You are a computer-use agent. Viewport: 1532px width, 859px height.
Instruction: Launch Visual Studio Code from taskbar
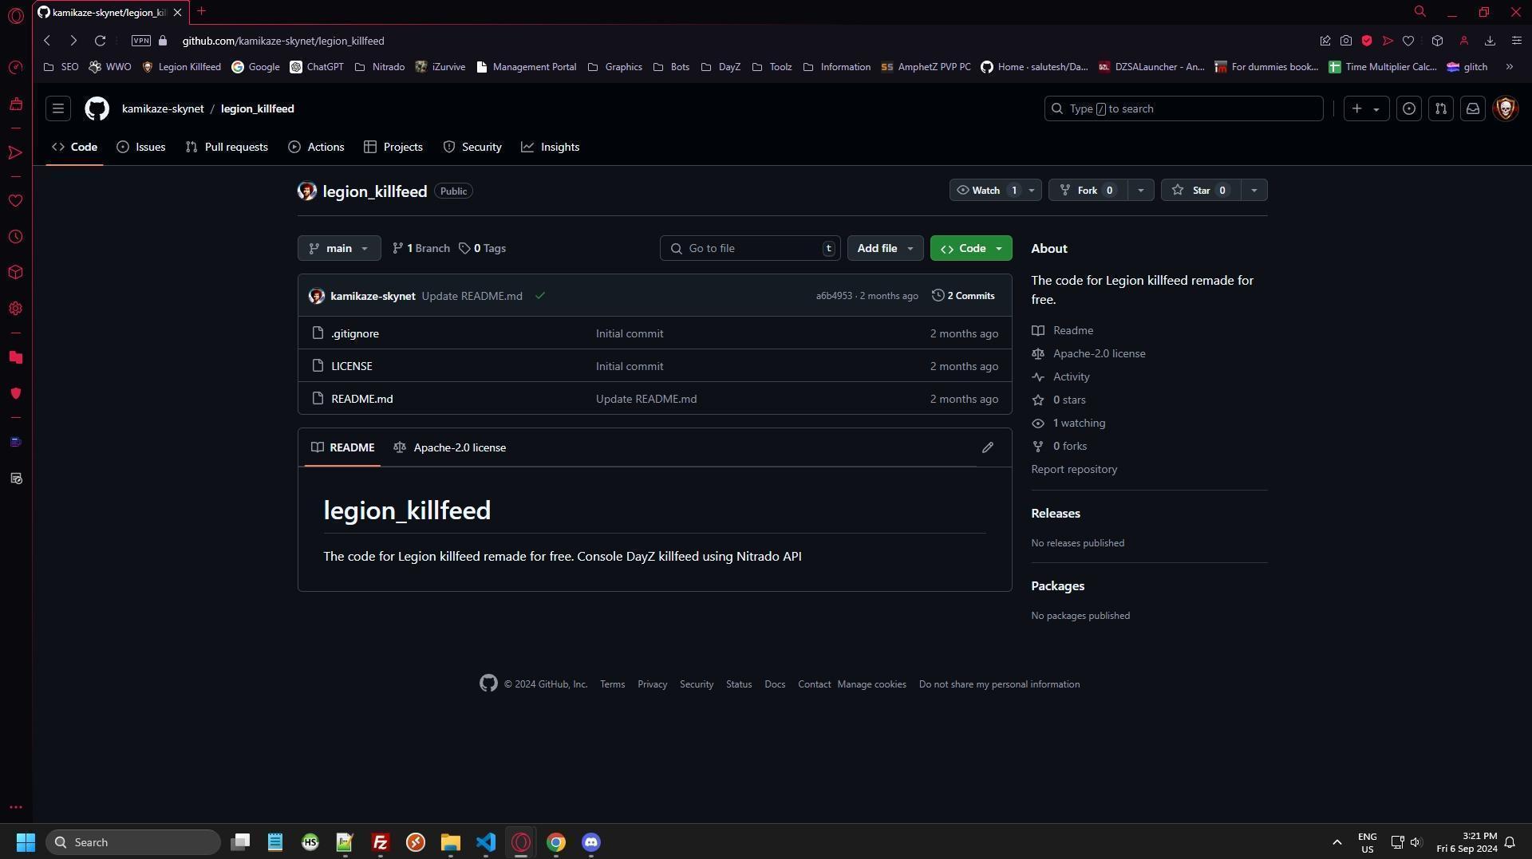[x=486, y=842]
